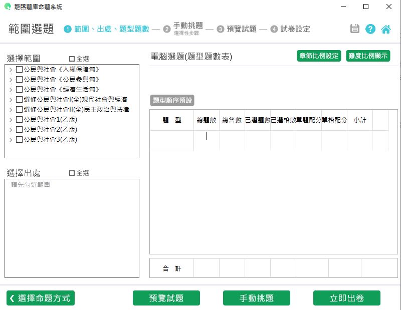Image resolution: width=401 pixels, height=310 pixels.
Task: Enable the 公民與社會1(乙版) checkbox
Action: point(19,120)
